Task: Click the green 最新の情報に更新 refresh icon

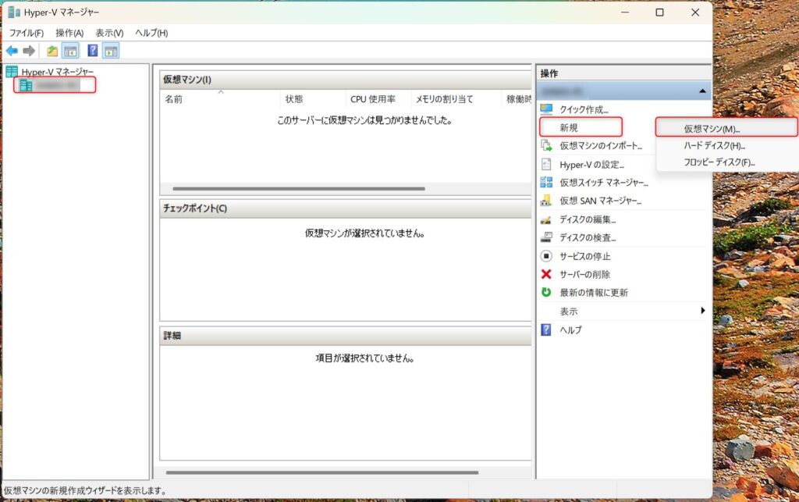Action: [546, 293]
